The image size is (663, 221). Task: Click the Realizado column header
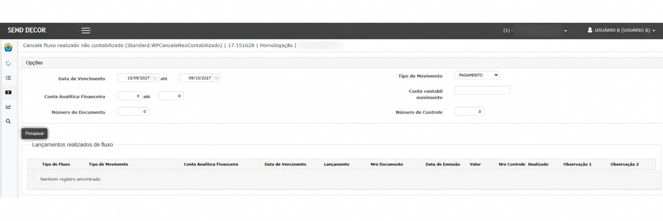538,164
